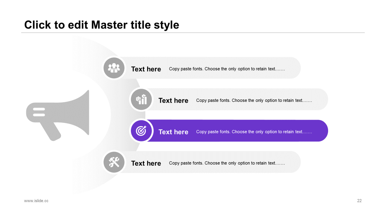The height and width of the screenshot is (217, 386).
Task: Open the www.islide.cc footer link
Action: (x=36, y=201)
